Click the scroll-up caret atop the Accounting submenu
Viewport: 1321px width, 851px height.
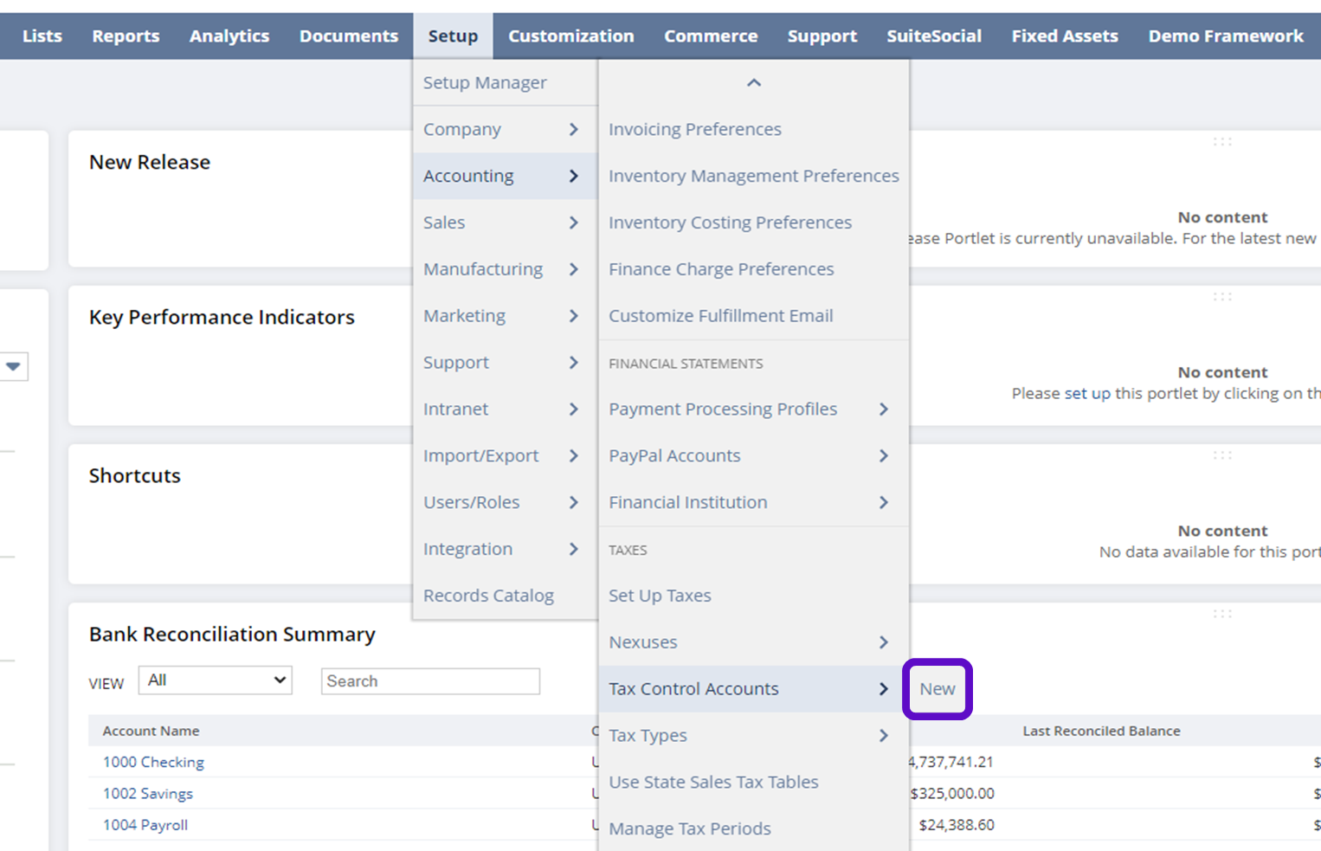point(753,83)
